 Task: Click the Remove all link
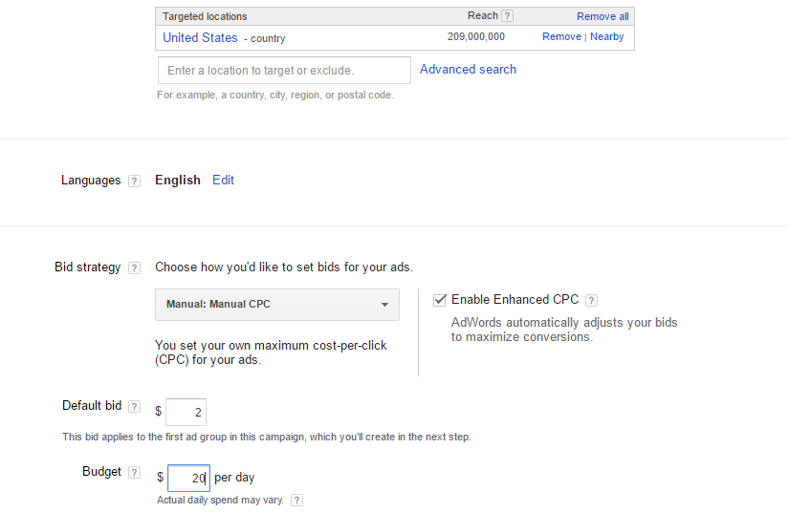602,16
